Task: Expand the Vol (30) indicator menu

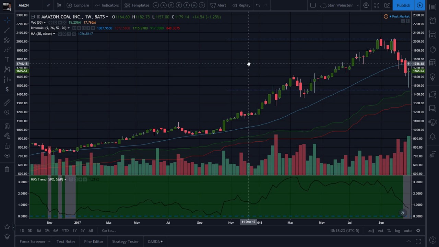Action: [x=45, y=23]
